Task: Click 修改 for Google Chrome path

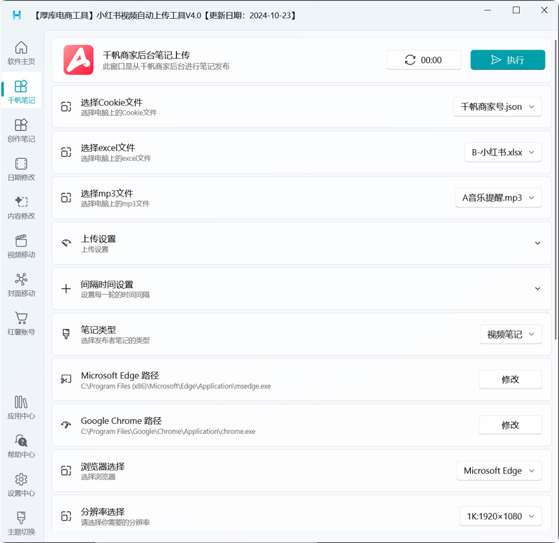Action: click(x=510, y=425)
